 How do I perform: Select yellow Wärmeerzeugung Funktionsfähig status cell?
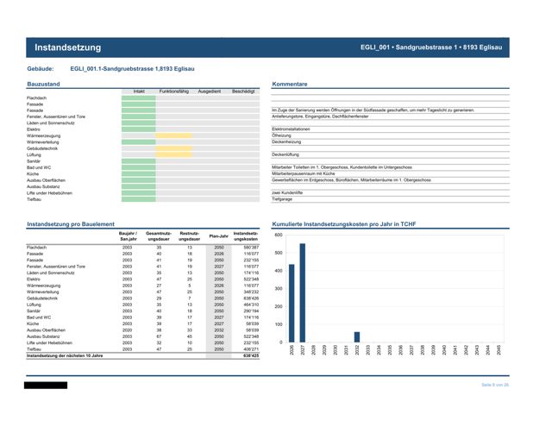click(x=173, y=136)
